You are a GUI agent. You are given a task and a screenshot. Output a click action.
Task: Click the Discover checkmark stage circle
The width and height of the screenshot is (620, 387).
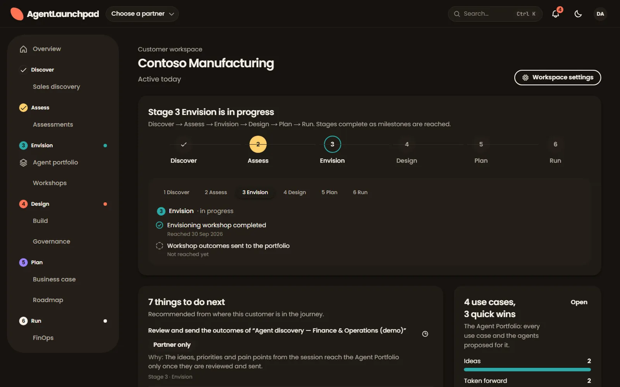click(x=184, y=144)
